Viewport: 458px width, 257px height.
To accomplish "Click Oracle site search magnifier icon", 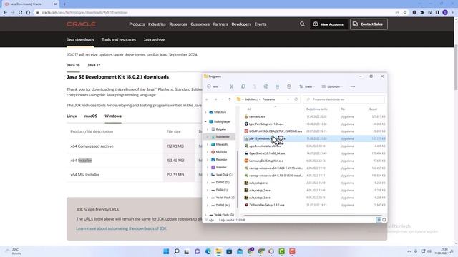I will pos(302,24).
